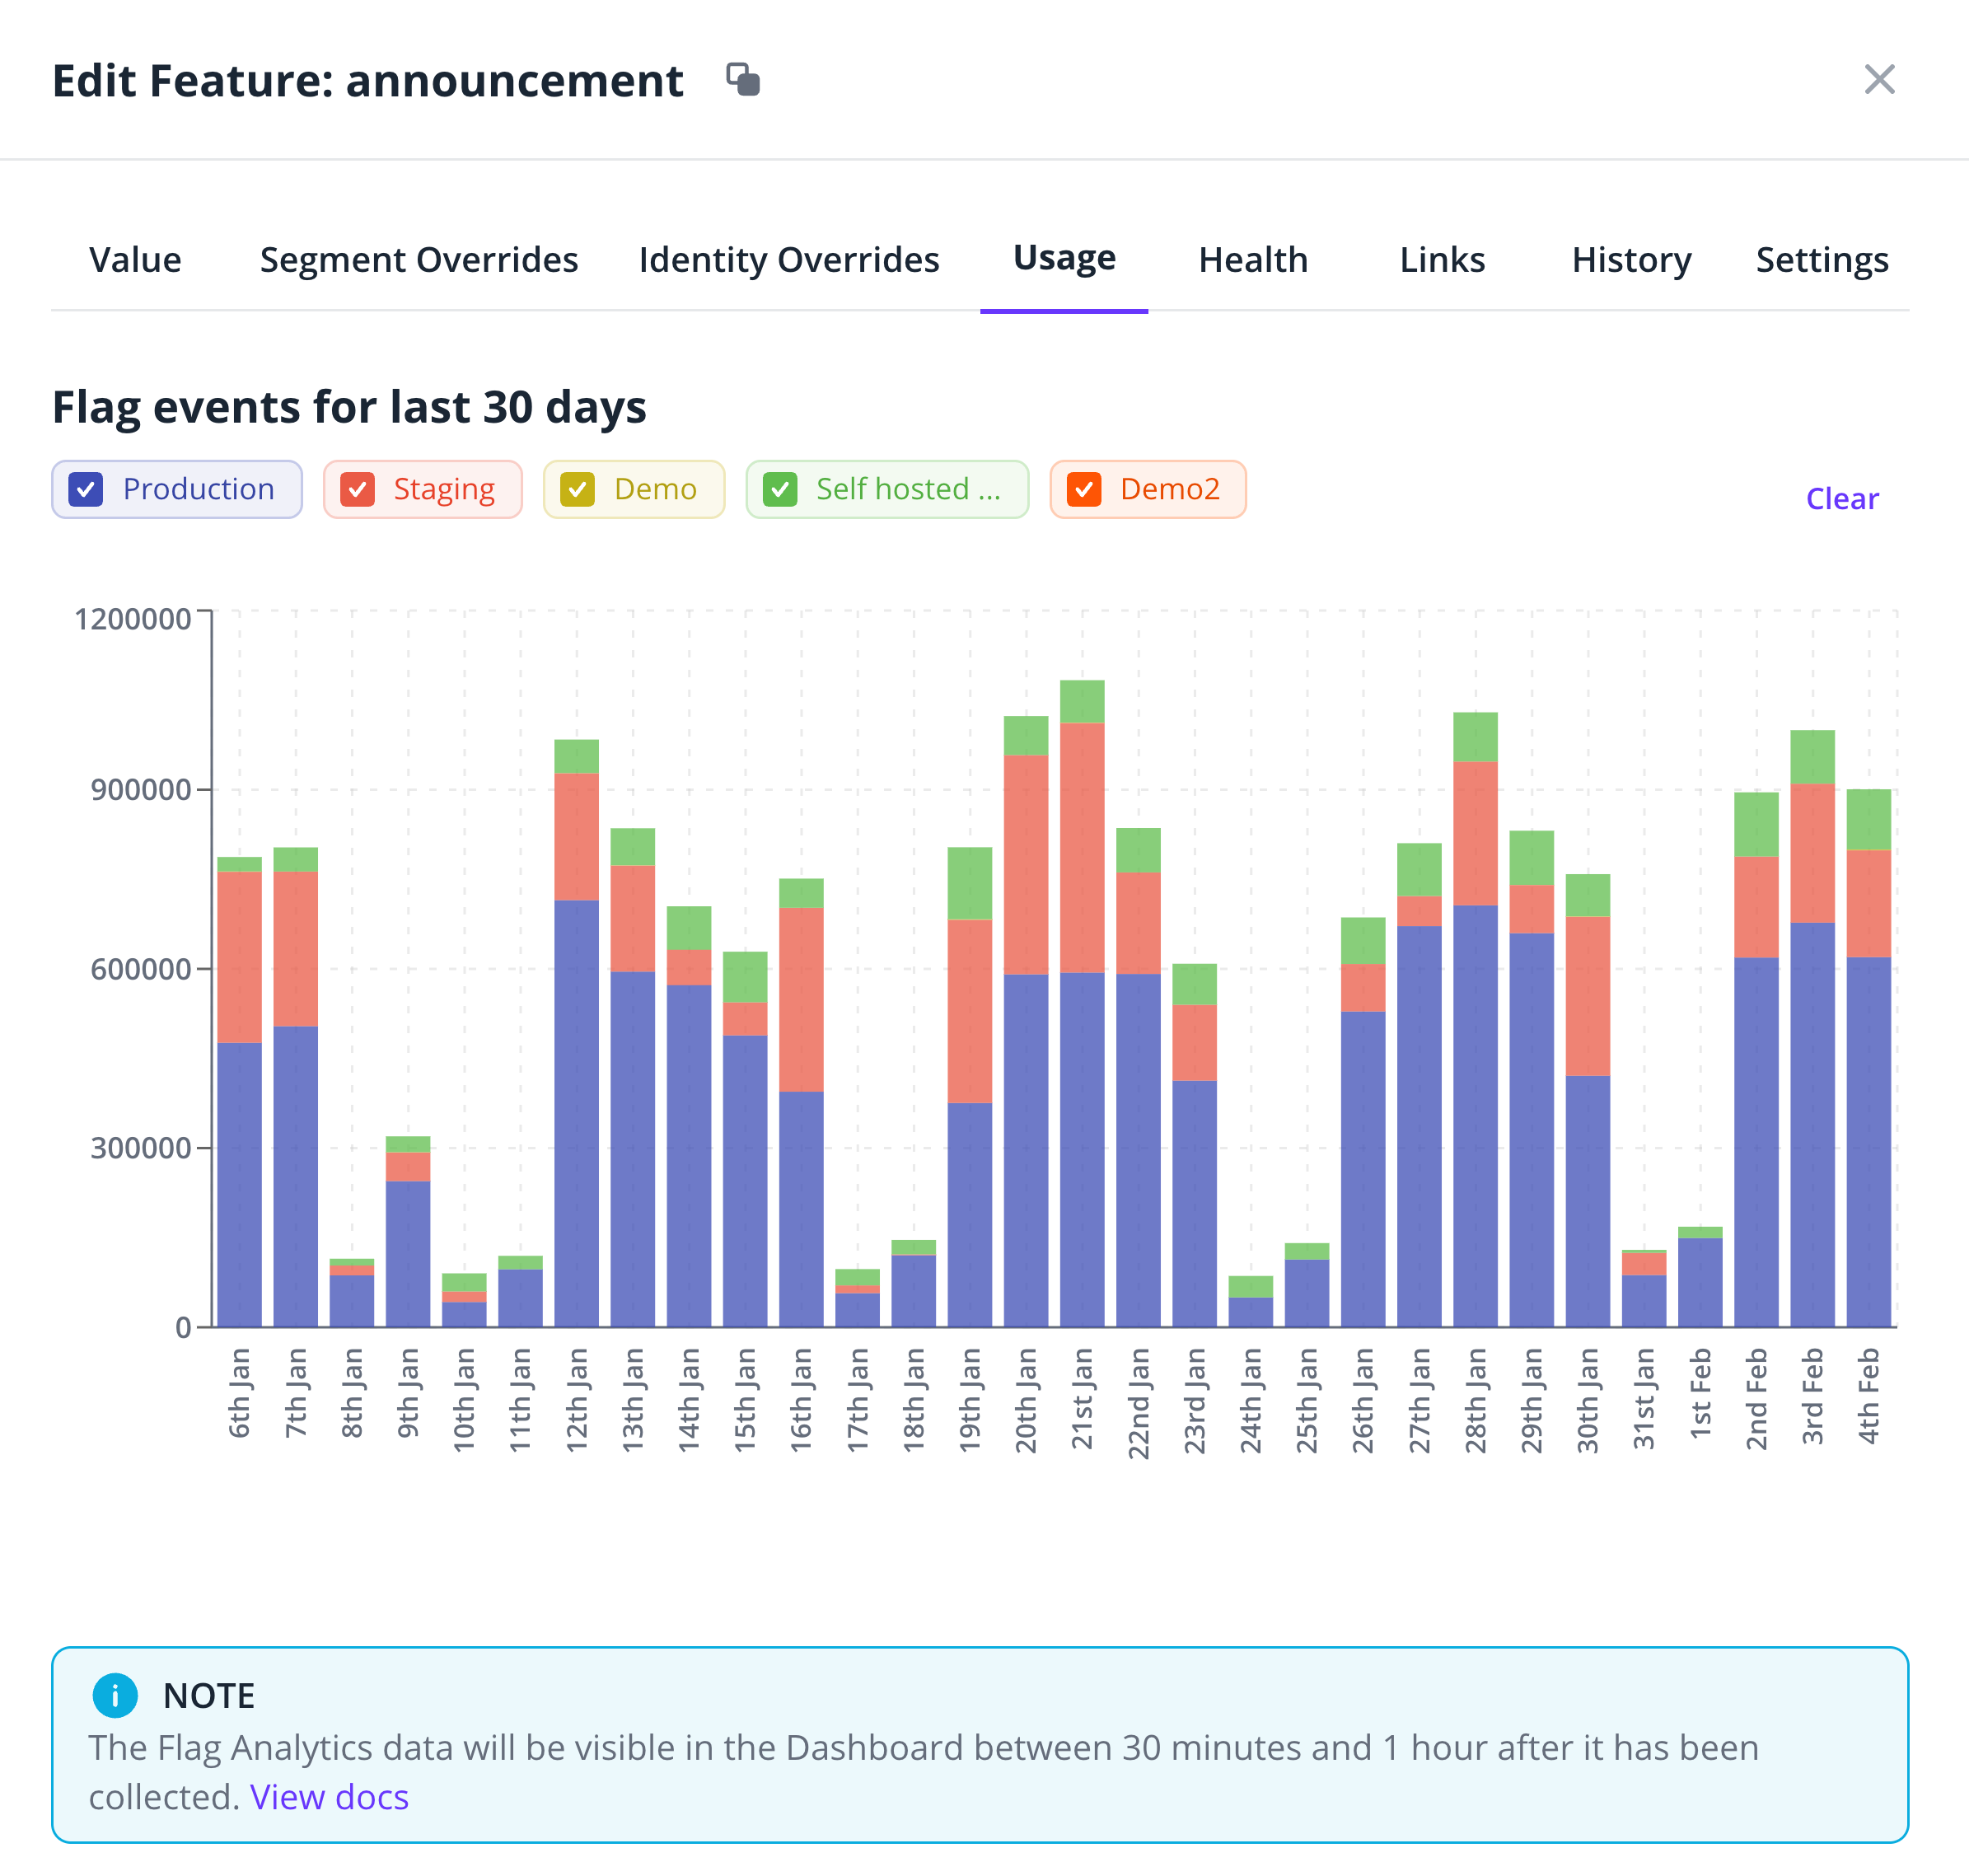Image resolution: width=1969 pixels, height=1876 pixels.
Task: Toggle the Staging environment checkbox
Action: pyautogui.click(x=357, y=489)
